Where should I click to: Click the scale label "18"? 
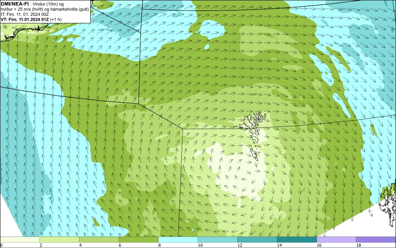[359, 245]
